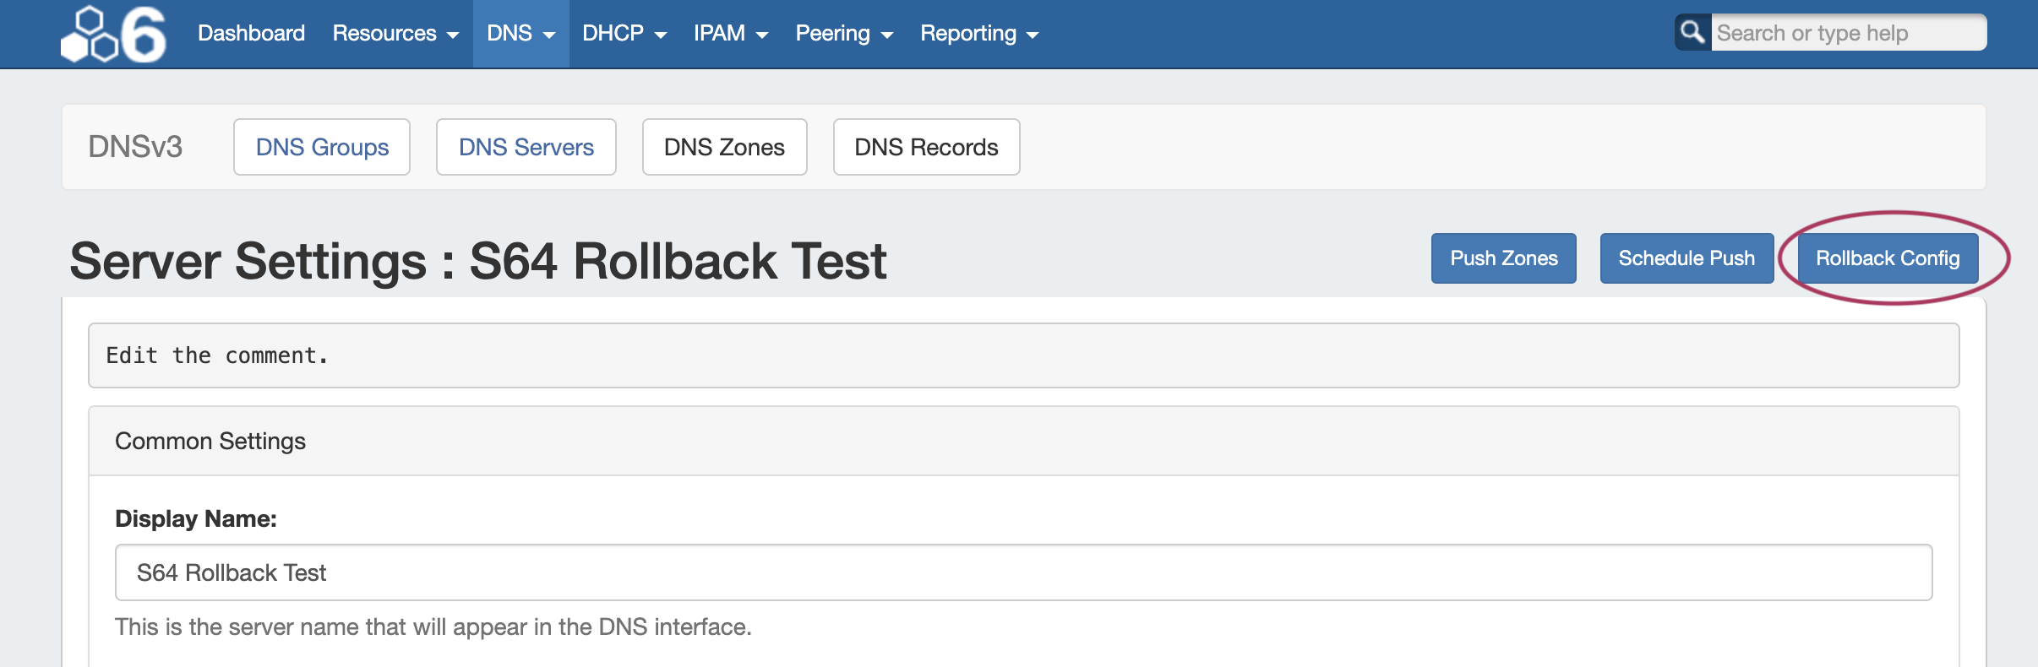Screen dimensions: 2038x667
Task: Click the Rollback Config button
Action: pyautogui.click(x=1888, y=258)
